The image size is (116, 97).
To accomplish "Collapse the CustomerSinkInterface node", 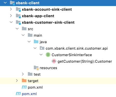I will (41, 55).
